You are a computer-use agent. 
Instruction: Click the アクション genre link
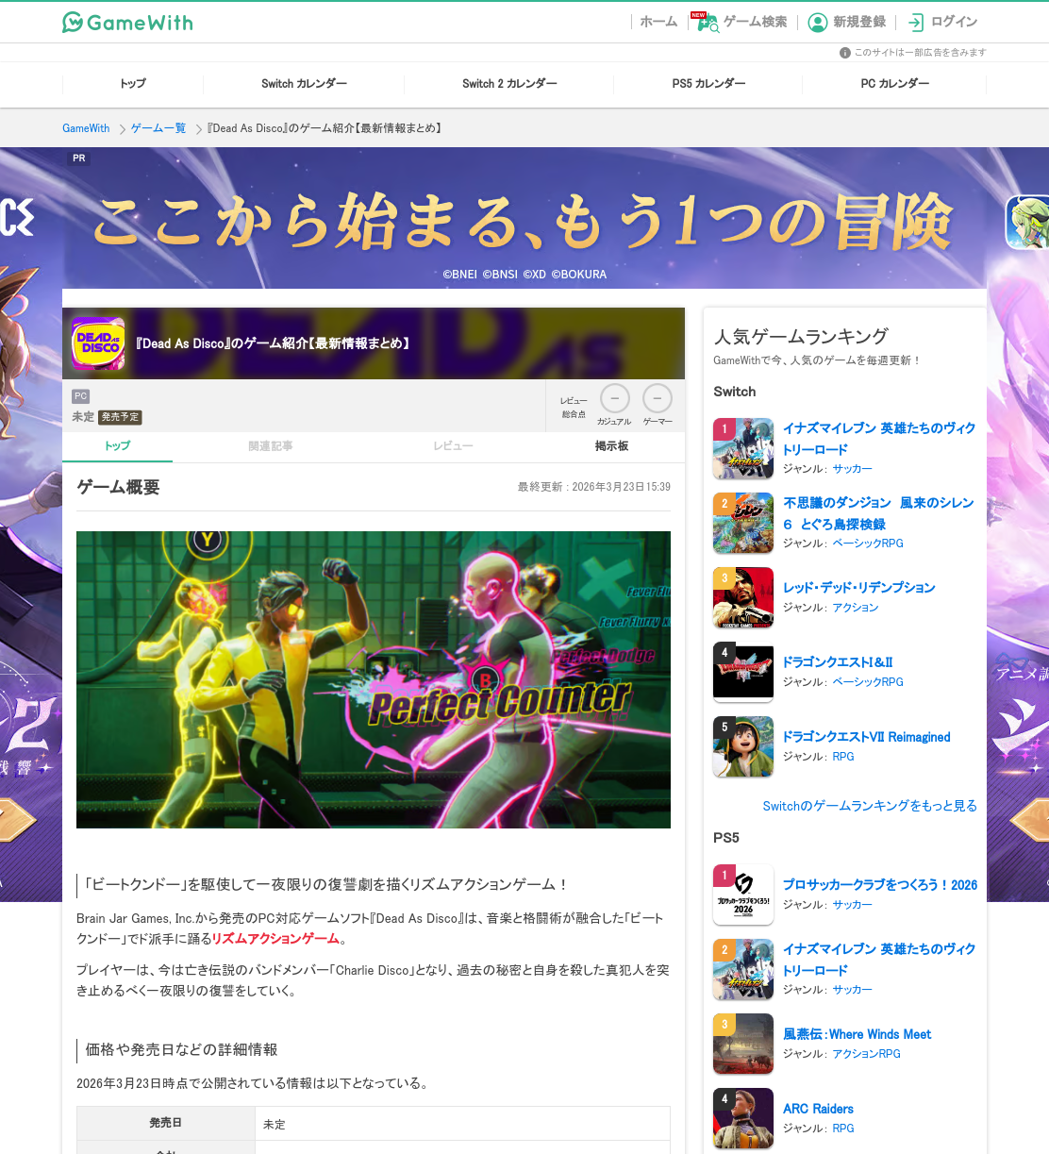[x=855, y=608]
